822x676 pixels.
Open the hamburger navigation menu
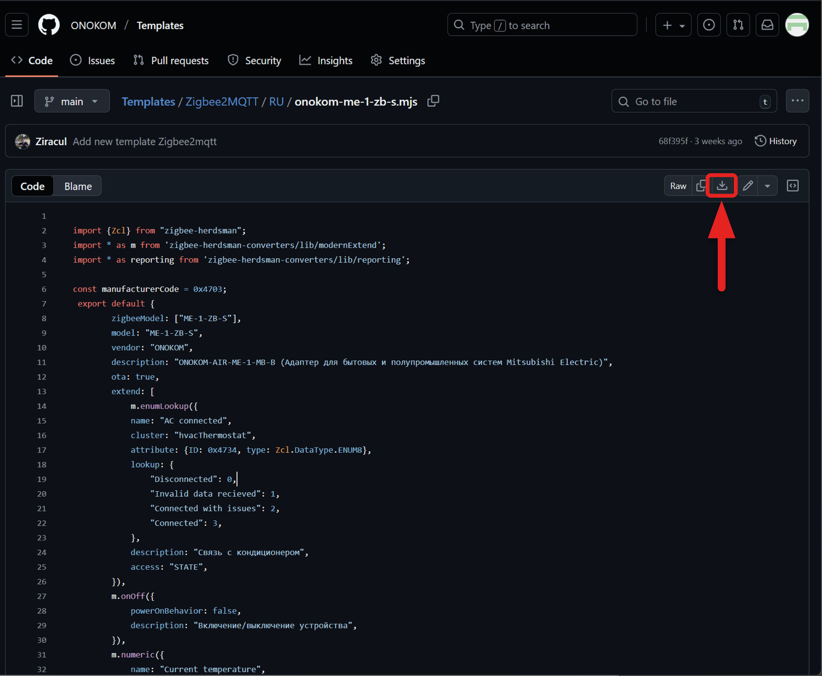tap(17, 25)
